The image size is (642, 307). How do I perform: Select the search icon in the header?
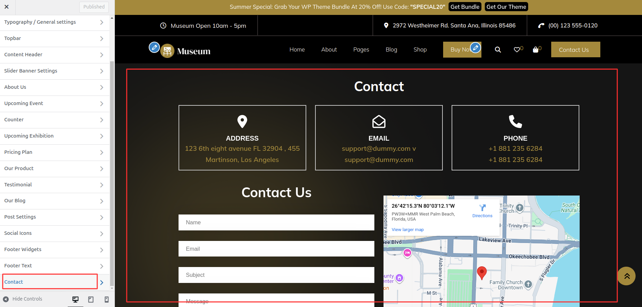click(497, 49)
